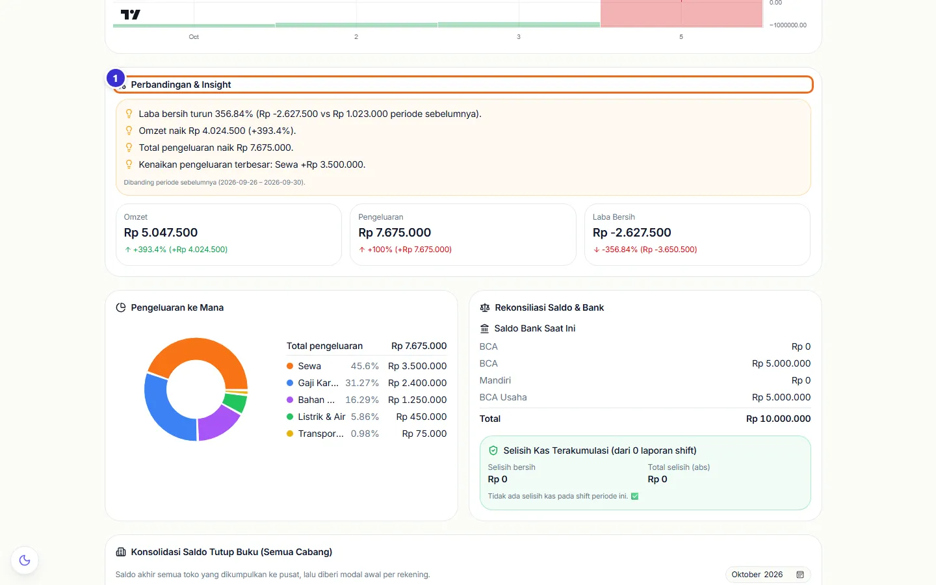Click the blue Gaji Kar... legend dot
Viewport: 936px width, 585px height.
(290, 383)
